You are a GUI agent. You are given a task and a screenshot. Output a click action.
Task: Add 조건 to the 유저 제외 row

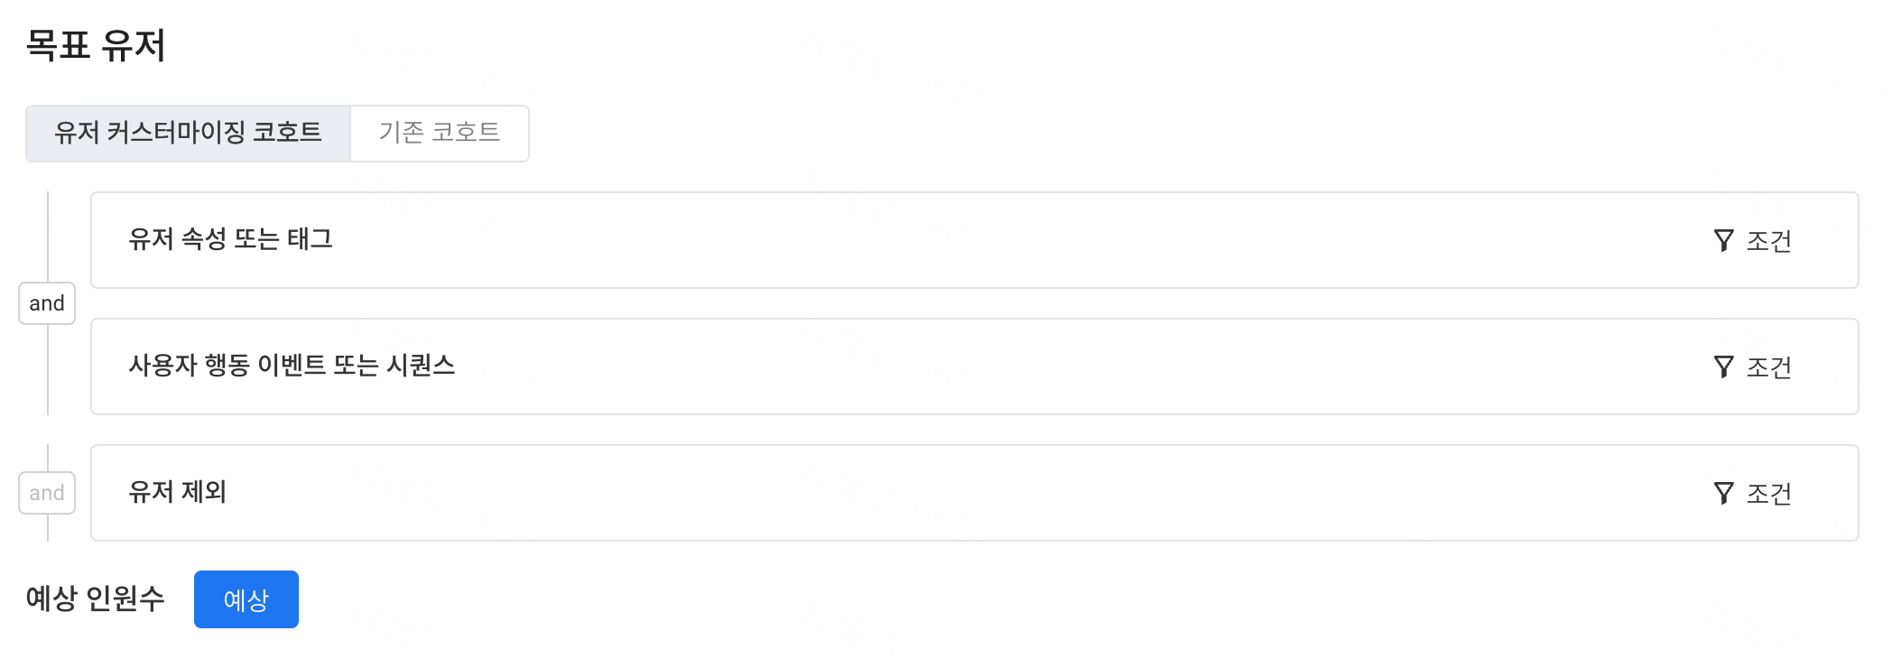click(x=1752, y=493)
